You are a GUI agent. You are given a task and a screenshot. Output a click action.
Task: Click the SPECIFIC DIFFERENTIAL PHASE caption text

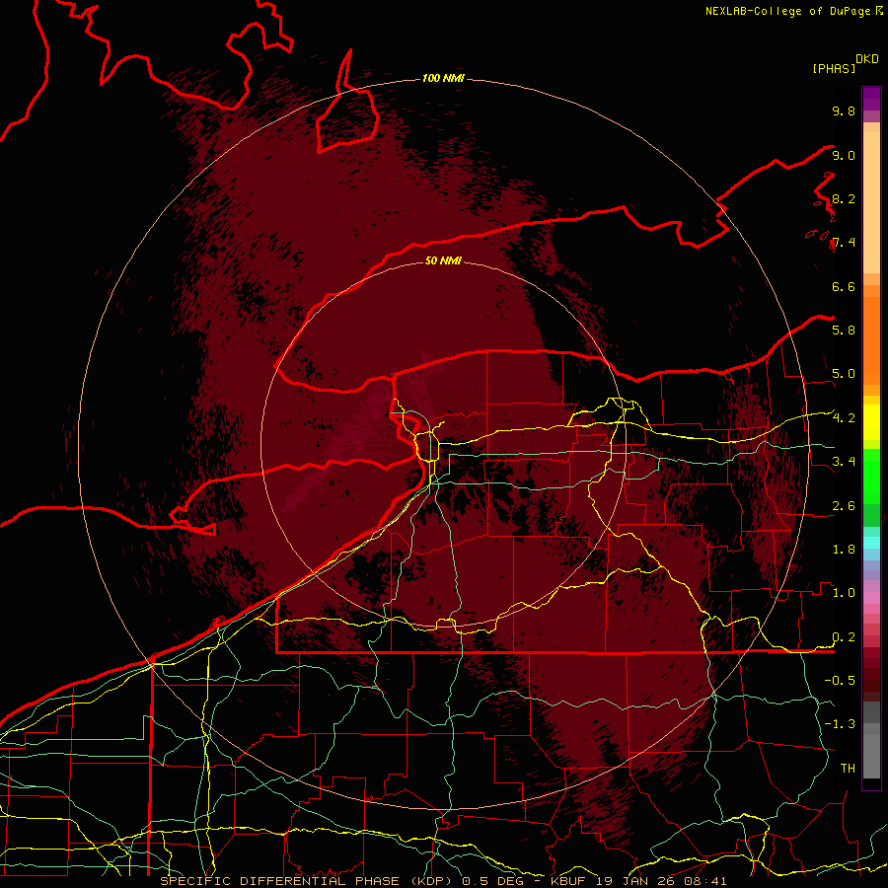point(280,881)
